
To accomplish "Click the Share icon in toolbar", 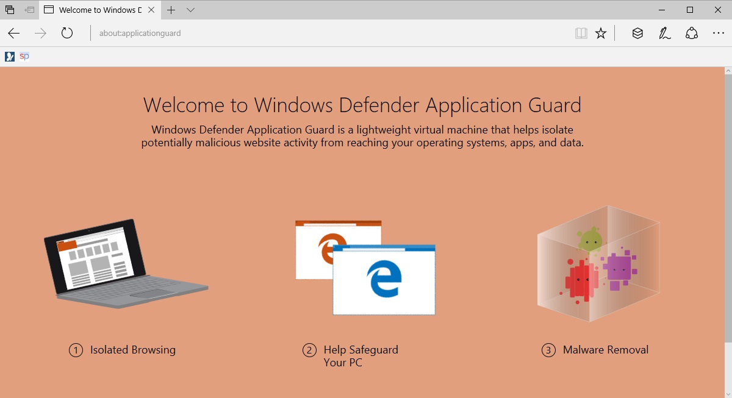I will tap(692, 34).
